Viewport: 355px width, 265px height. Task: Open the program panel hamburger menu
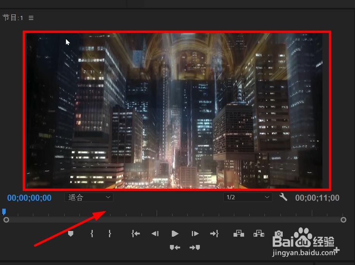point(31,18)
